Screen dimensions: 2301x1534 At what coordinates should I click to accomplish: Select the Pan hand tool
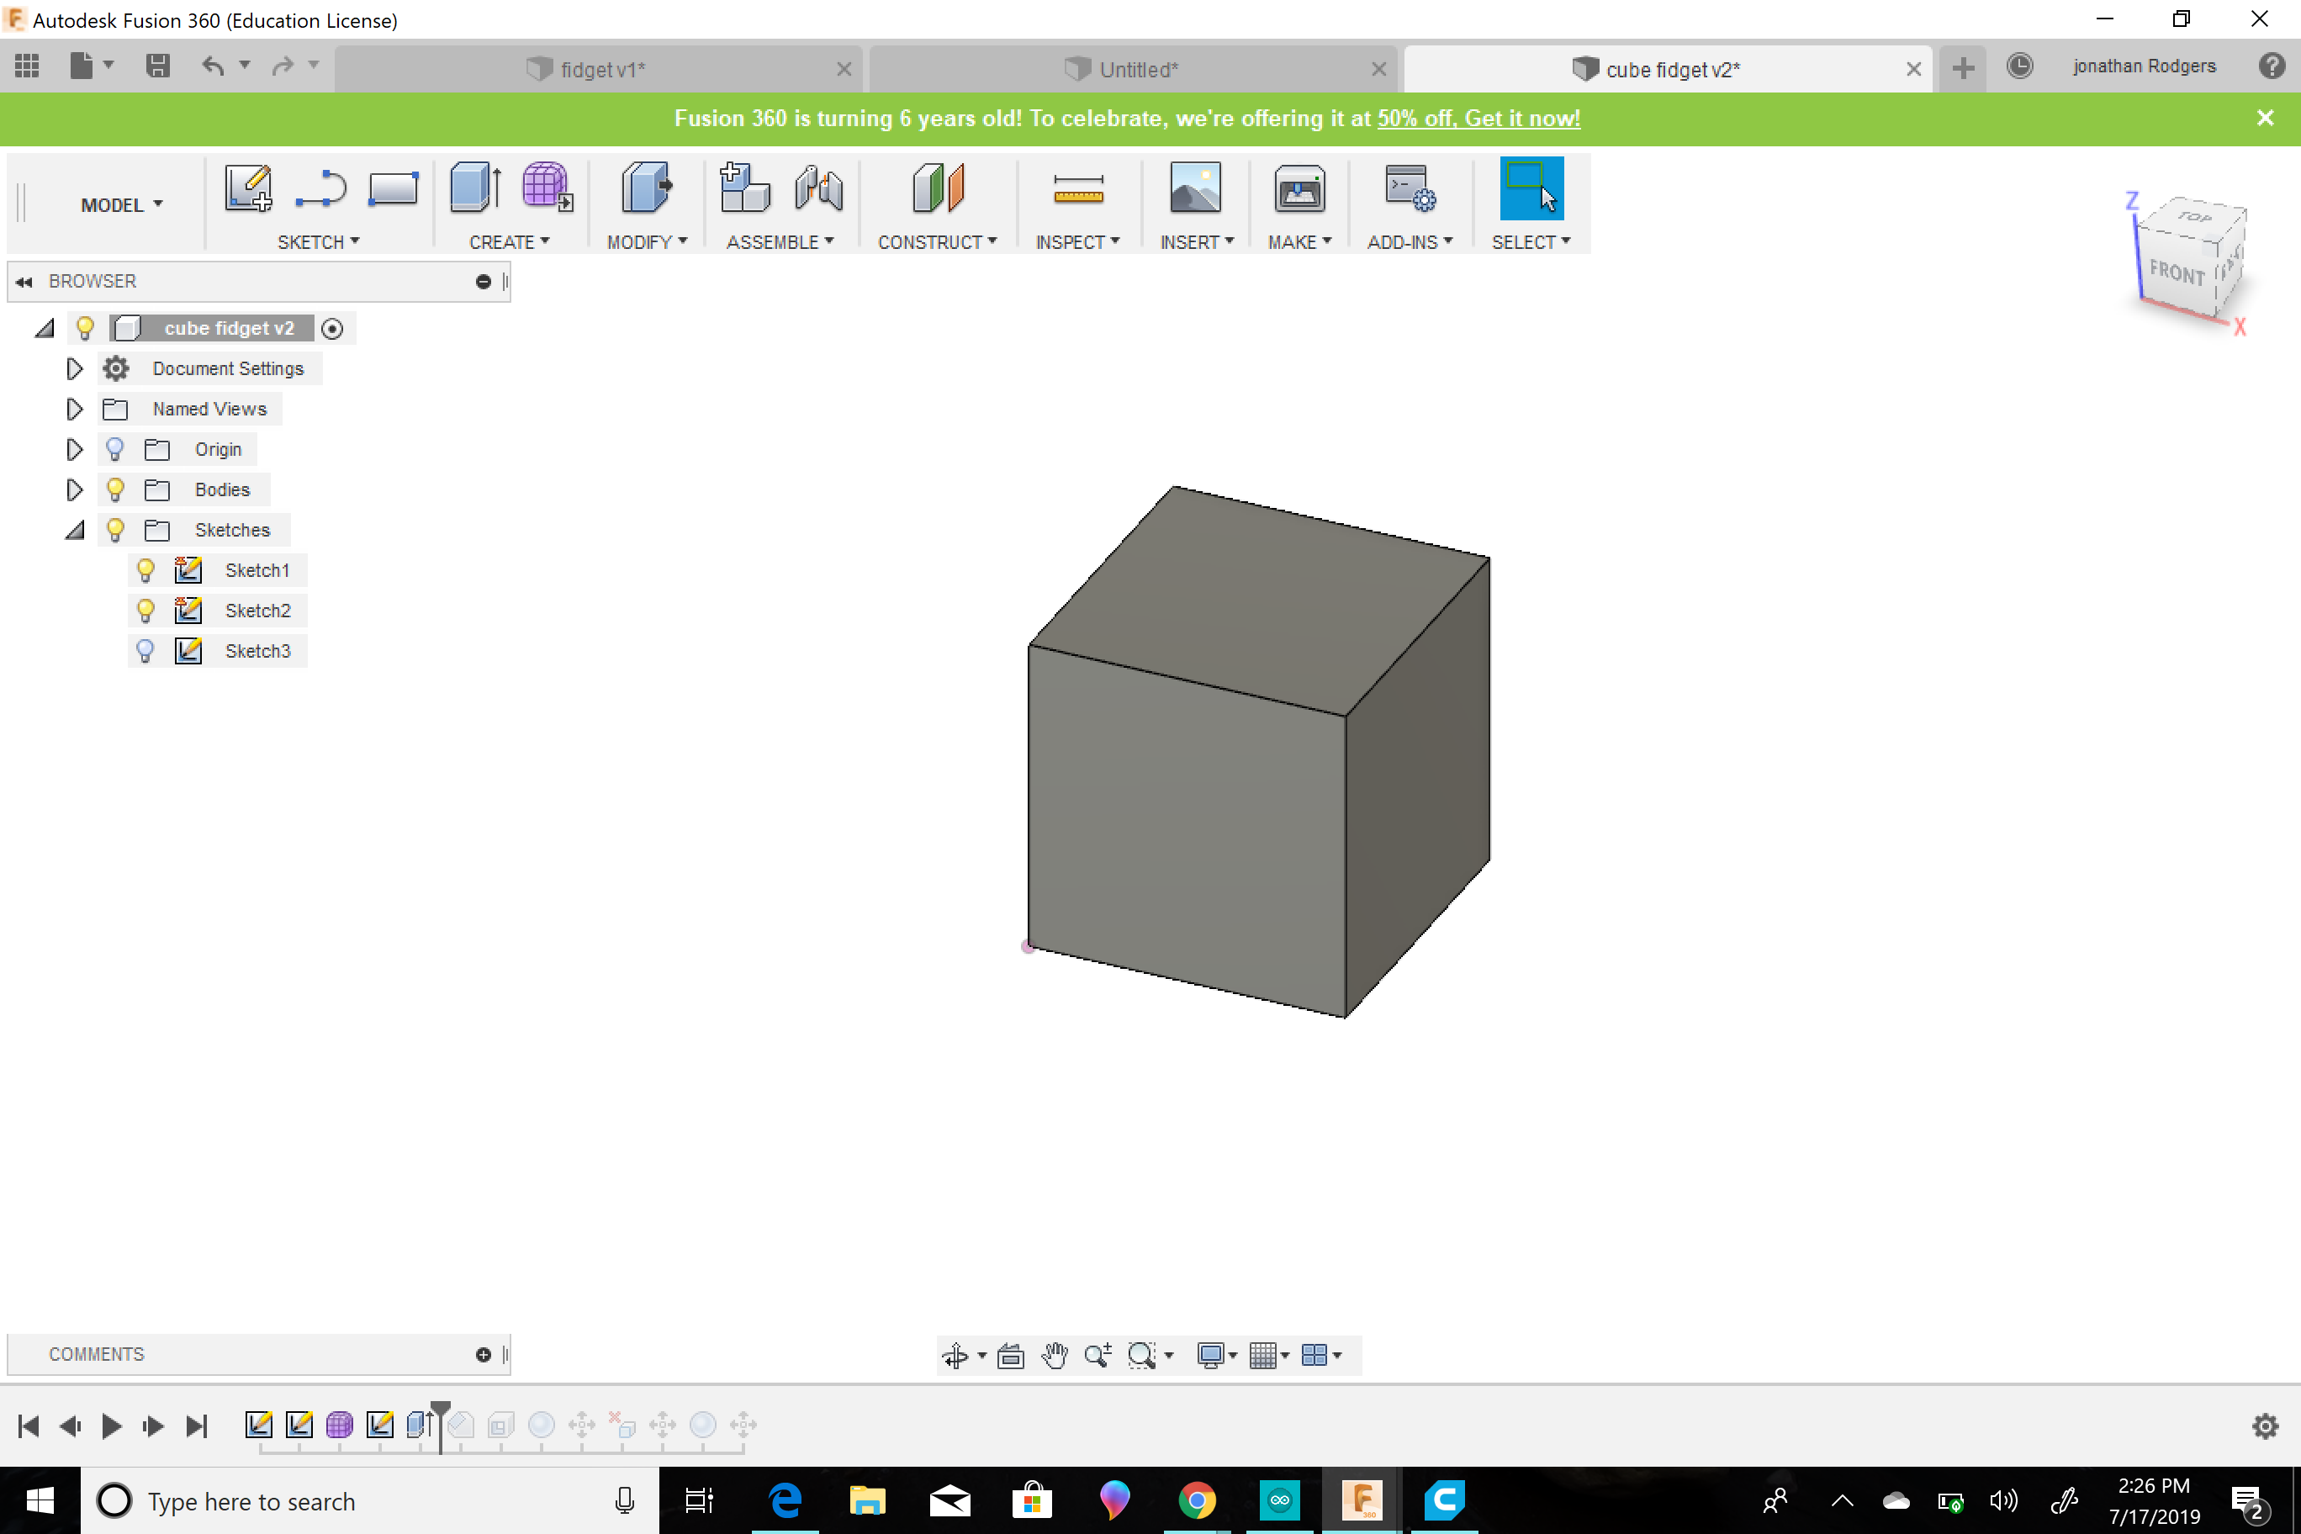tap(1055, 1355)
